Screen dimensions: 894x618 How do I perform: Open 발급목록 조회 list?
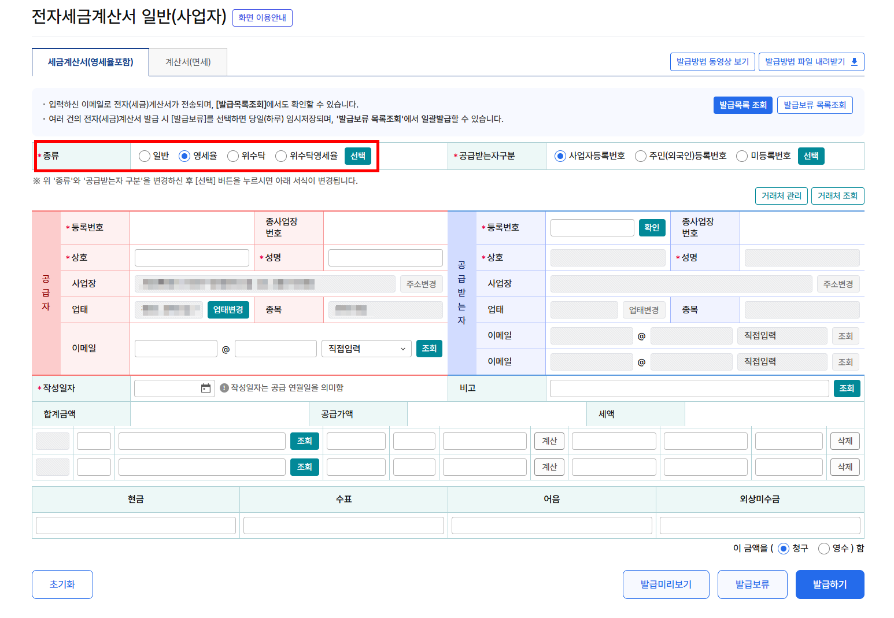[x=742, y=105]
